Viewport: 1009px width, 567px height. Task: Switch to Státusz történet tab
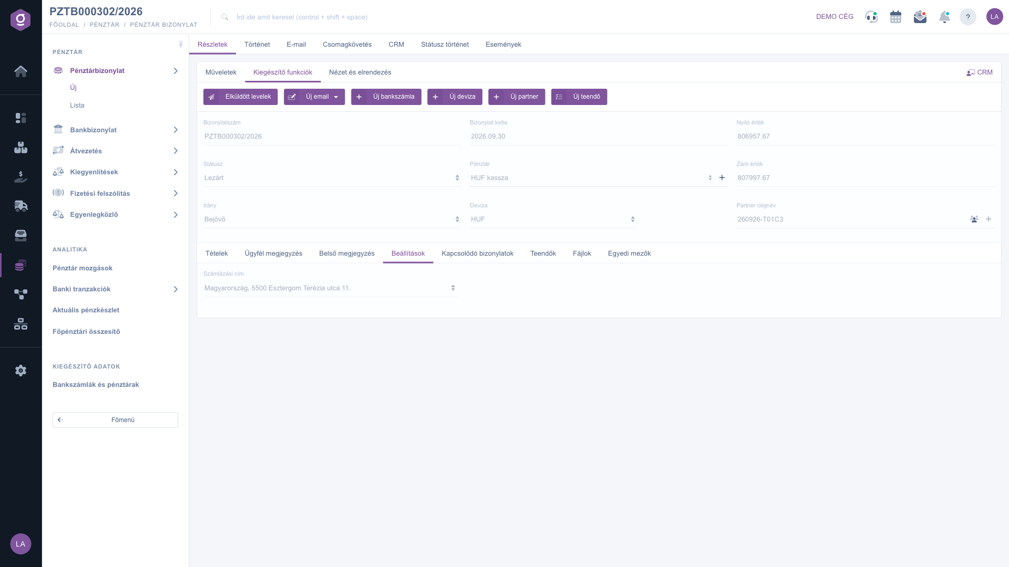point(445,45)
